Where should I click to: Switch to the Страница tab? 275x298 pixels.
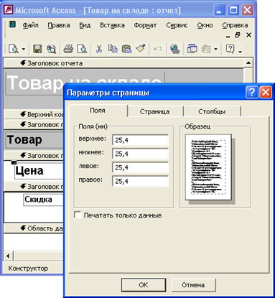(x=154, y=111)
